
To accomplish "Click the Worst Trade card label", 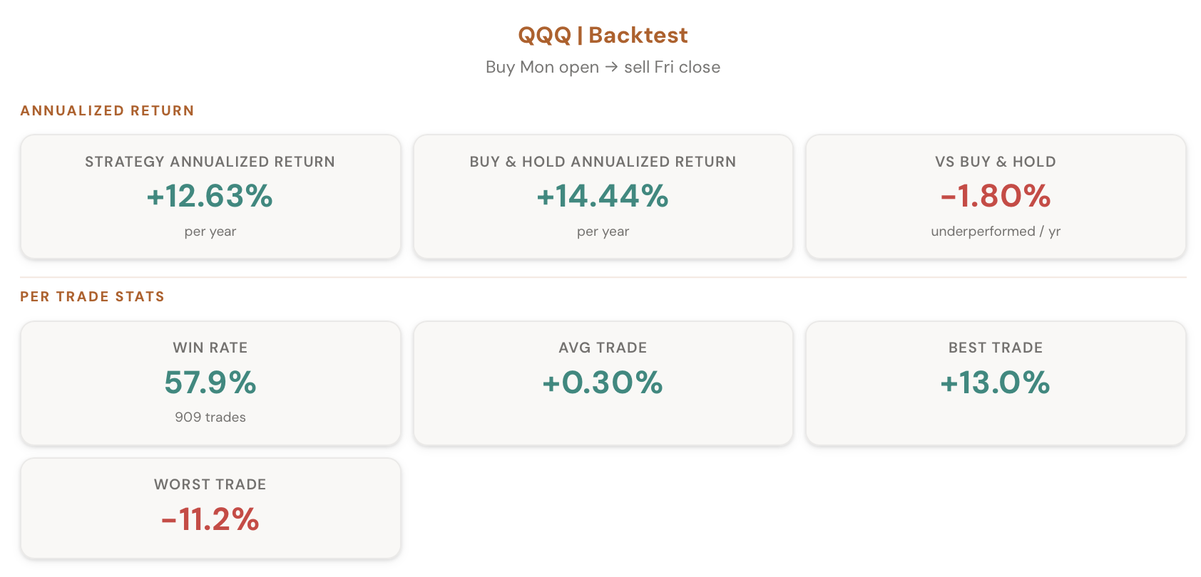I will point(210,484).
